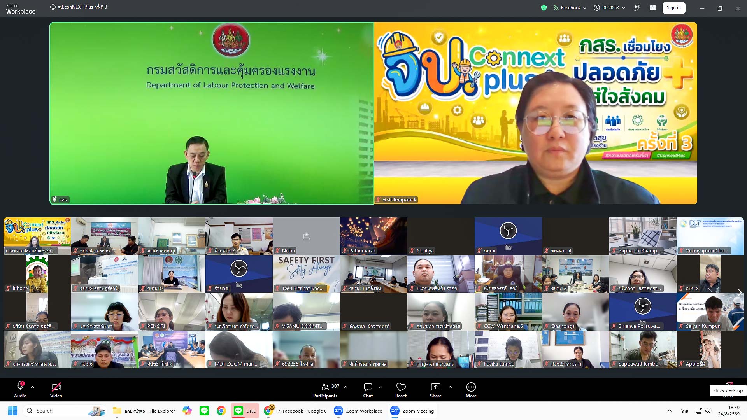Switch to Facebook Google Chrome taskbar window
Screen dimensions: 747x420
coord(295,411)
